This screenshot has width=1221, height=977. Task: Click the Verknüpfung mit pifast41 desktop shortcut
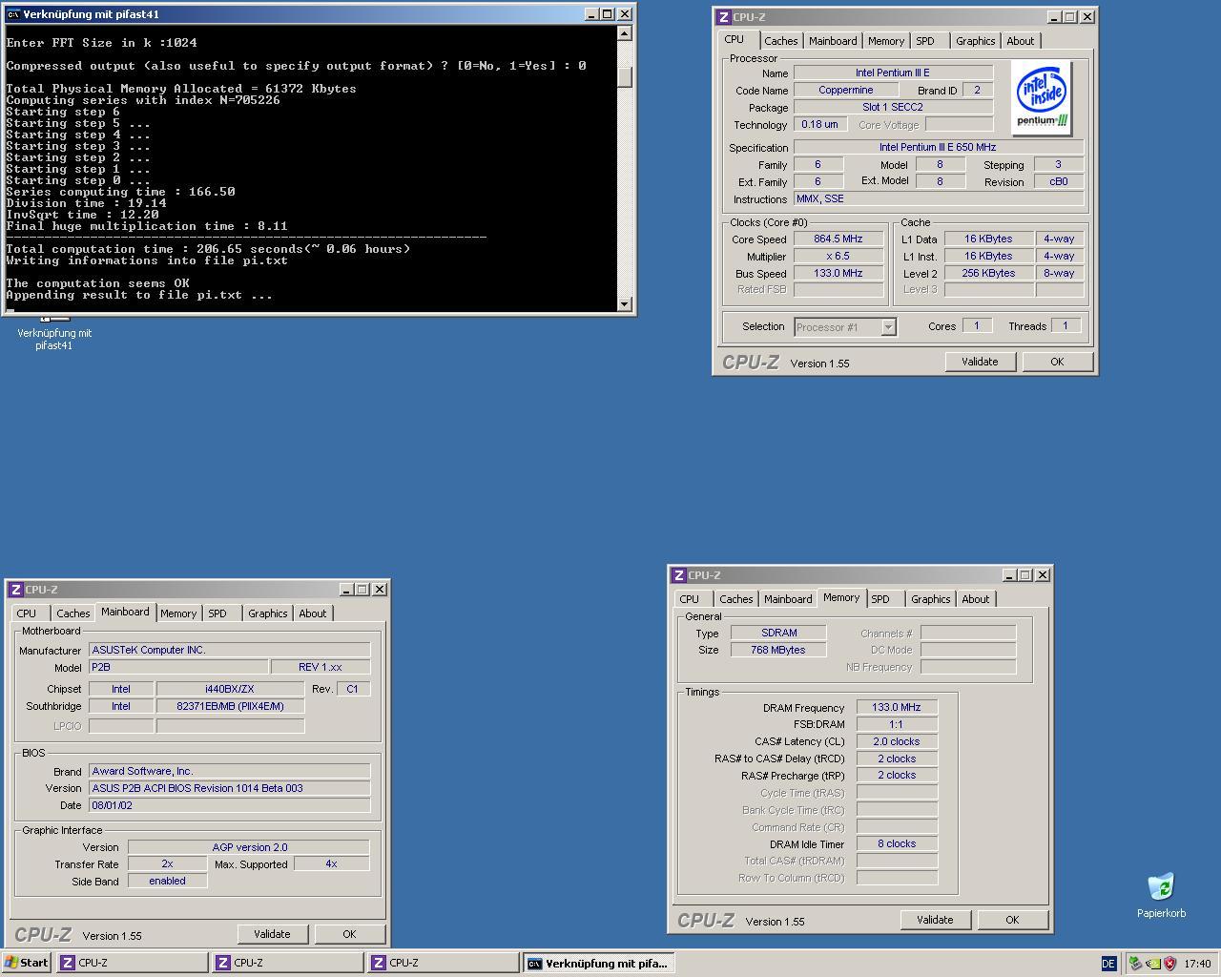tap(54, 332)
